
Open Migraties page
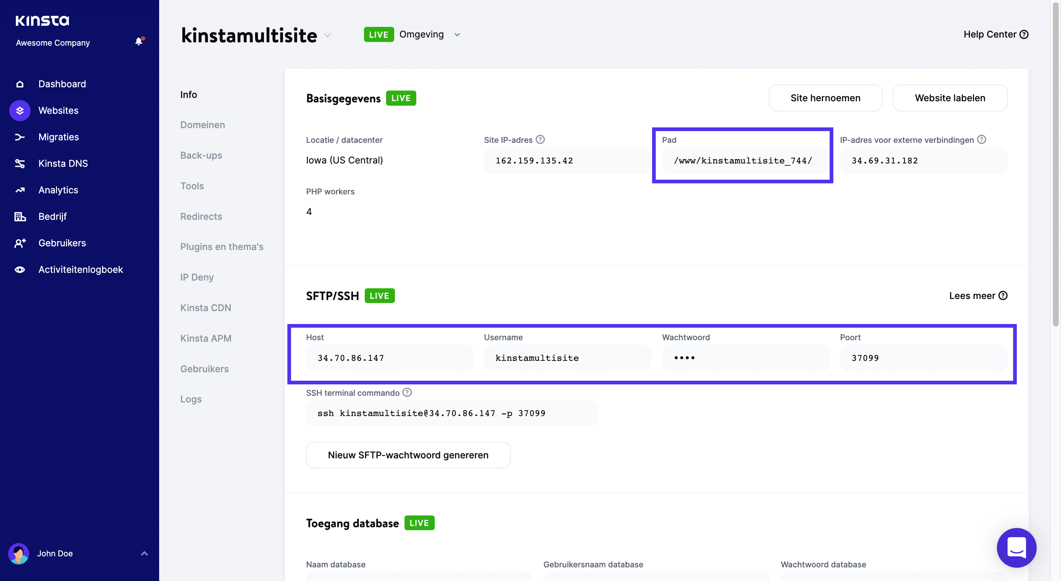(x=59, y=137)
